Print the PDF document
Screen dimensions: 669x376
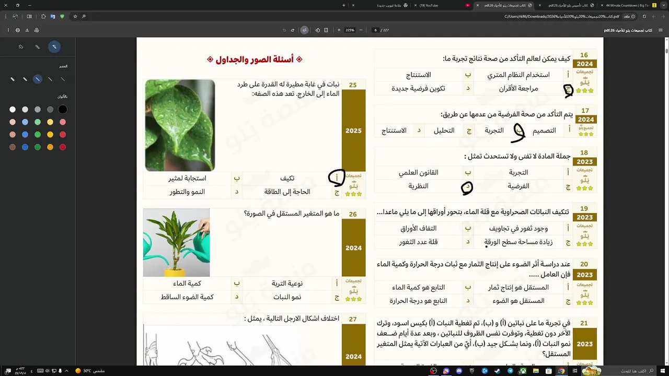(17, 30)
